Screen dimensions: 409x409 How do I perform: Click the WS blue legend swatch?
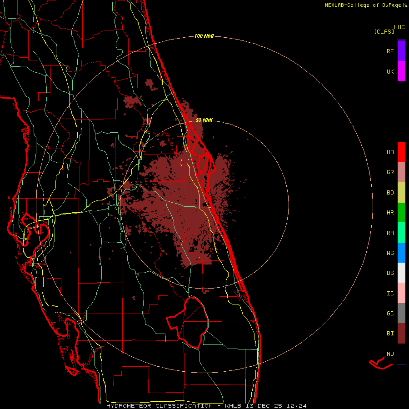(401, 253)
